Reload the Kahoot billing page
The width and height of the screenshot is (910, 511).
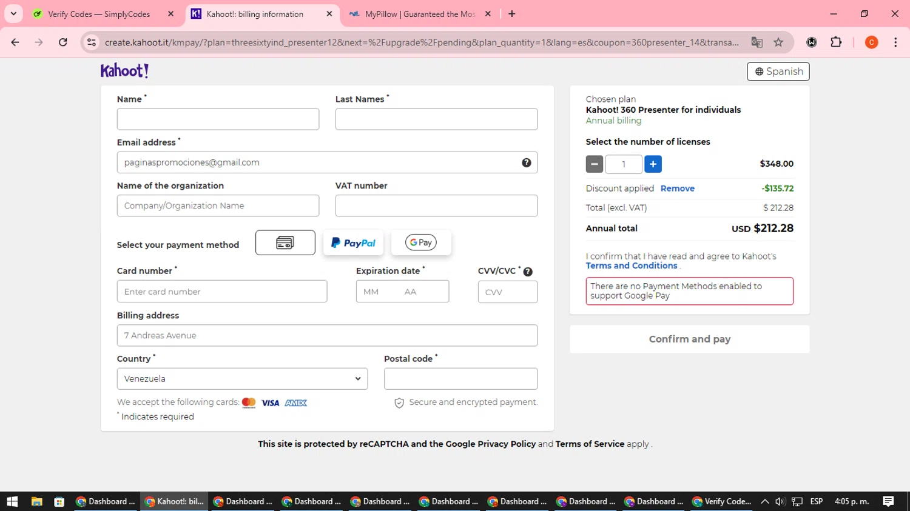63,42
